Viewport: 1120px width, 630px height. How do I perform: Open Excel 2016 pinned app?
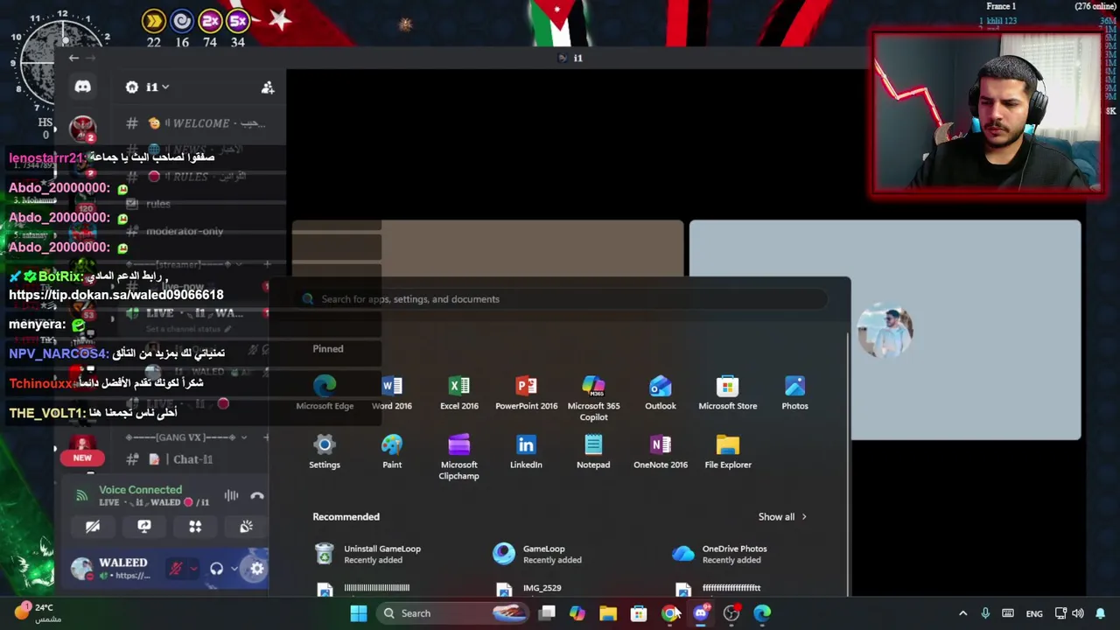pyautogui.click(x=459, y=393)
